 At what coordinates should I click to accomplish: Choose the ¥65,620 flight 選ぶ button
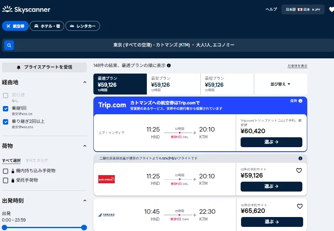[272, 222]
